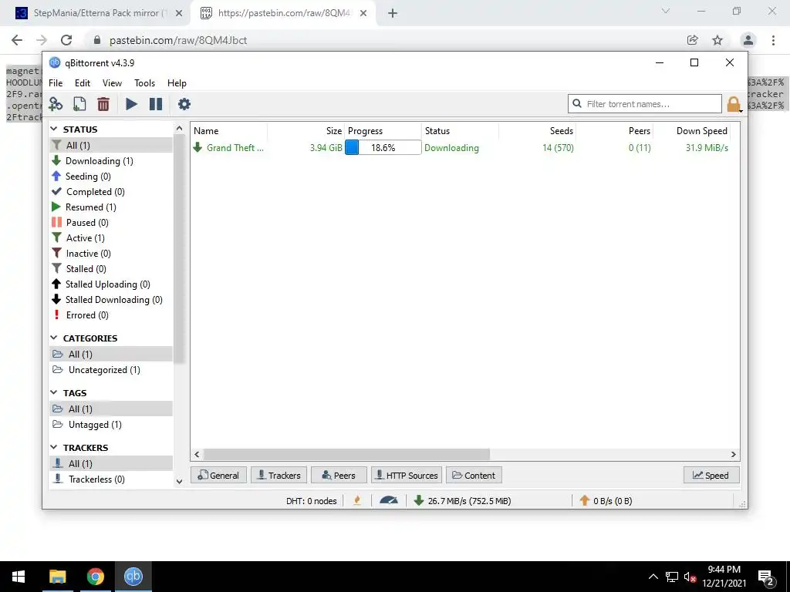This screenshot has width=790, height=592.
Task: Select Seeding (0) status filter
Action: tap(111, 177)
